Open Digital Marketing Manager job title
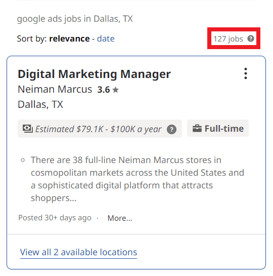The image size is (273, 276). point(94,74)
